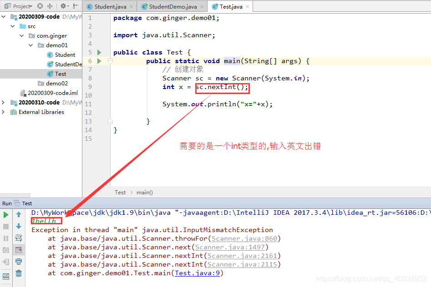Toggle scroll to end of console
Viewport: 431px width, 287px height.
(19, 250)
